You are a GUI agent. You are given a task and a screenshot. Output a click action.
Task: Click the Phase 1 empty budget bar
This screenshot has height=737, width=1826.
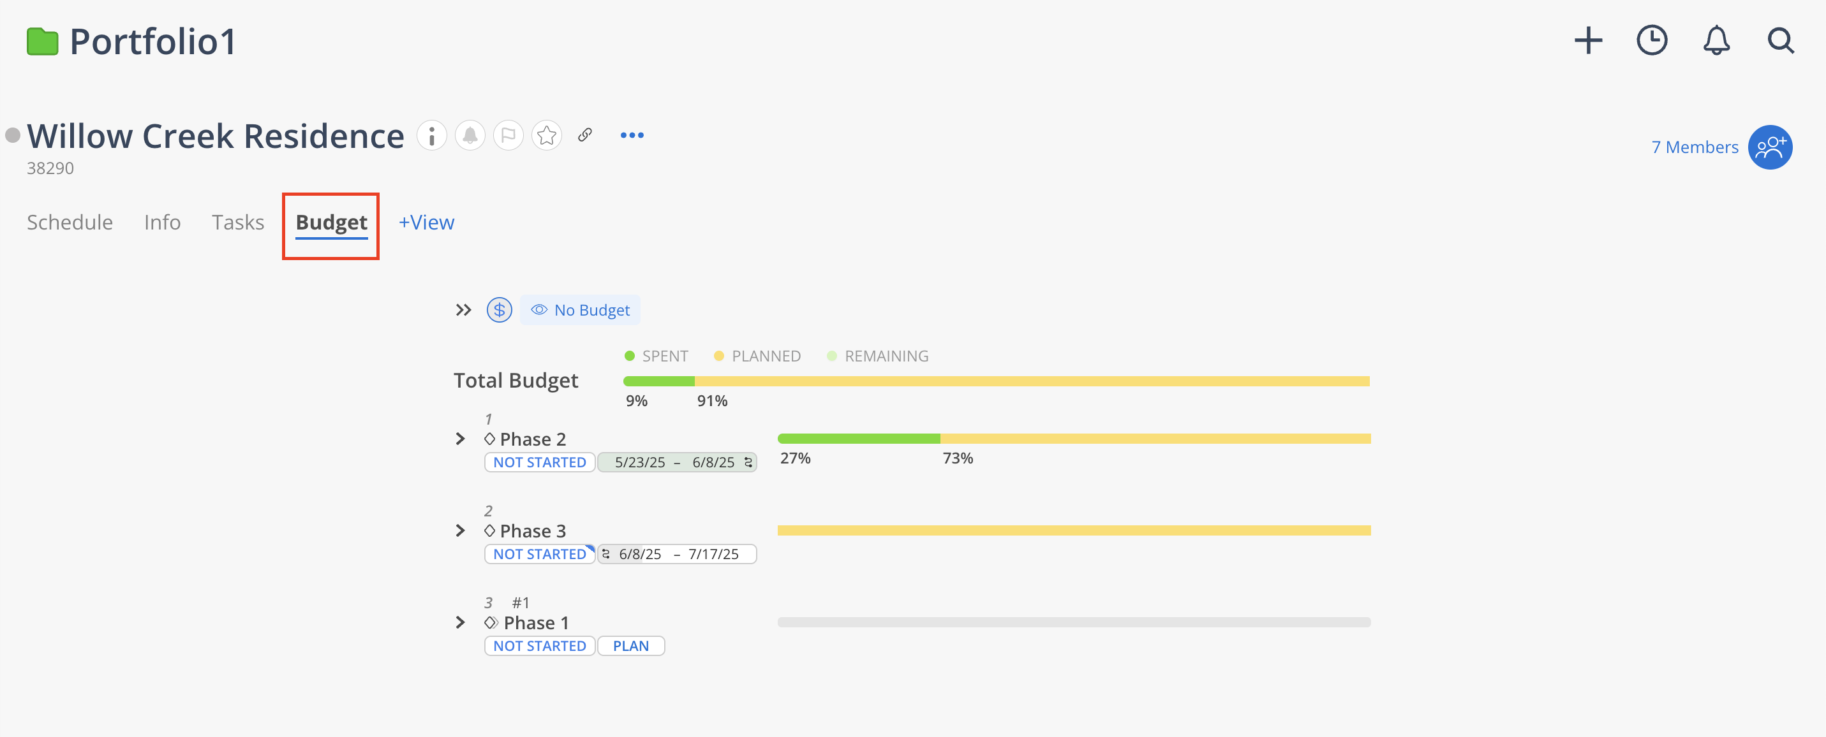point(1074,622)
